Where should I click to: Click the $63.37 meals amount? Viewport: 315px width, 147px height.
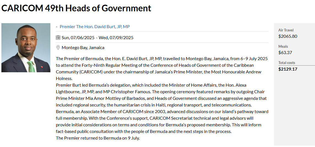[x=285, y=53]
